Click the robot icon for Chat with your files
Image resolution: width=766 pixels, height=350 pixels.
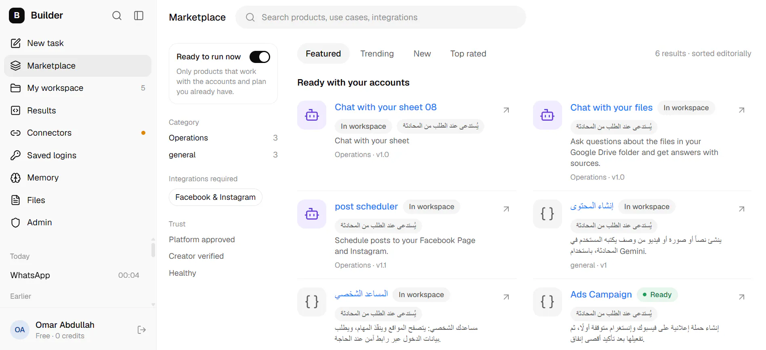[x=548, y=115]
